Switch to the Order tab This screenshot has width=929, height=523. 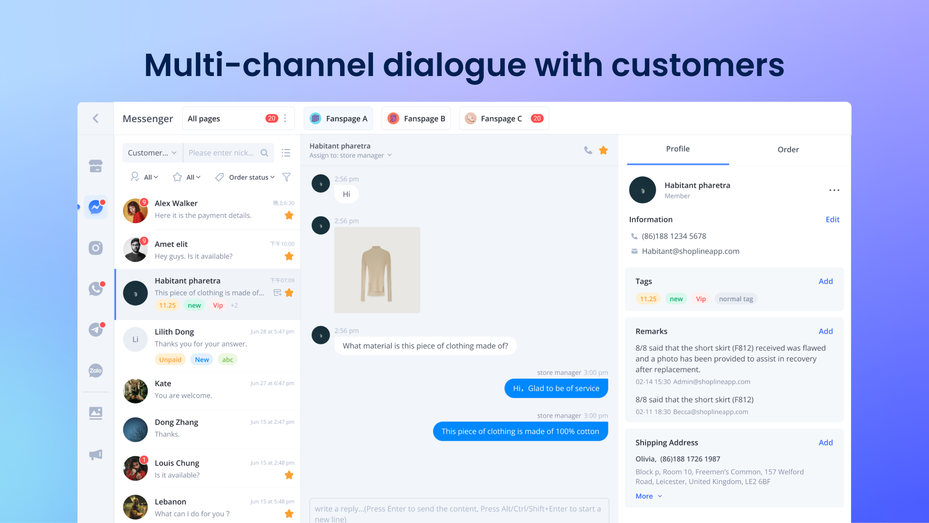click(788, 150)
